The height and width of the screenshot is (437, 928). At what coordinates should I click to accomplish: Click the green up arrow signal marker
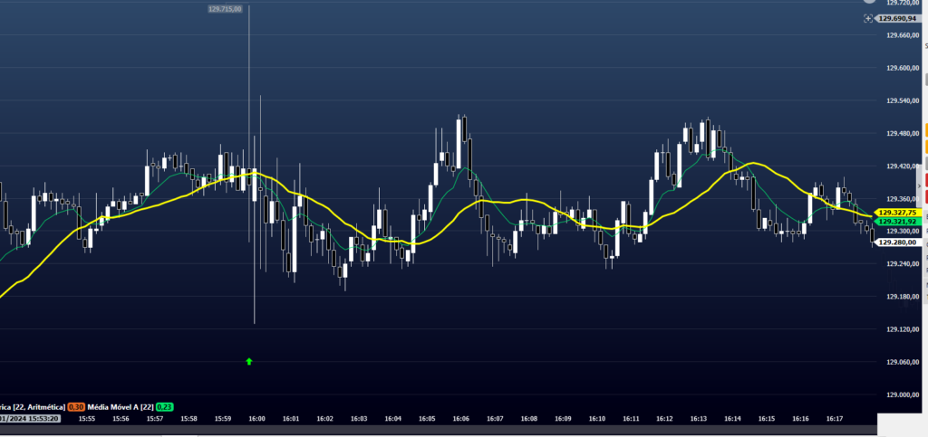click(x=249, y=361)
